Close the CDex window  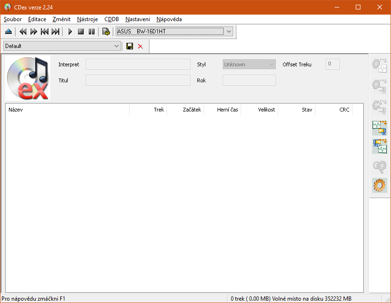coord(380,7)
